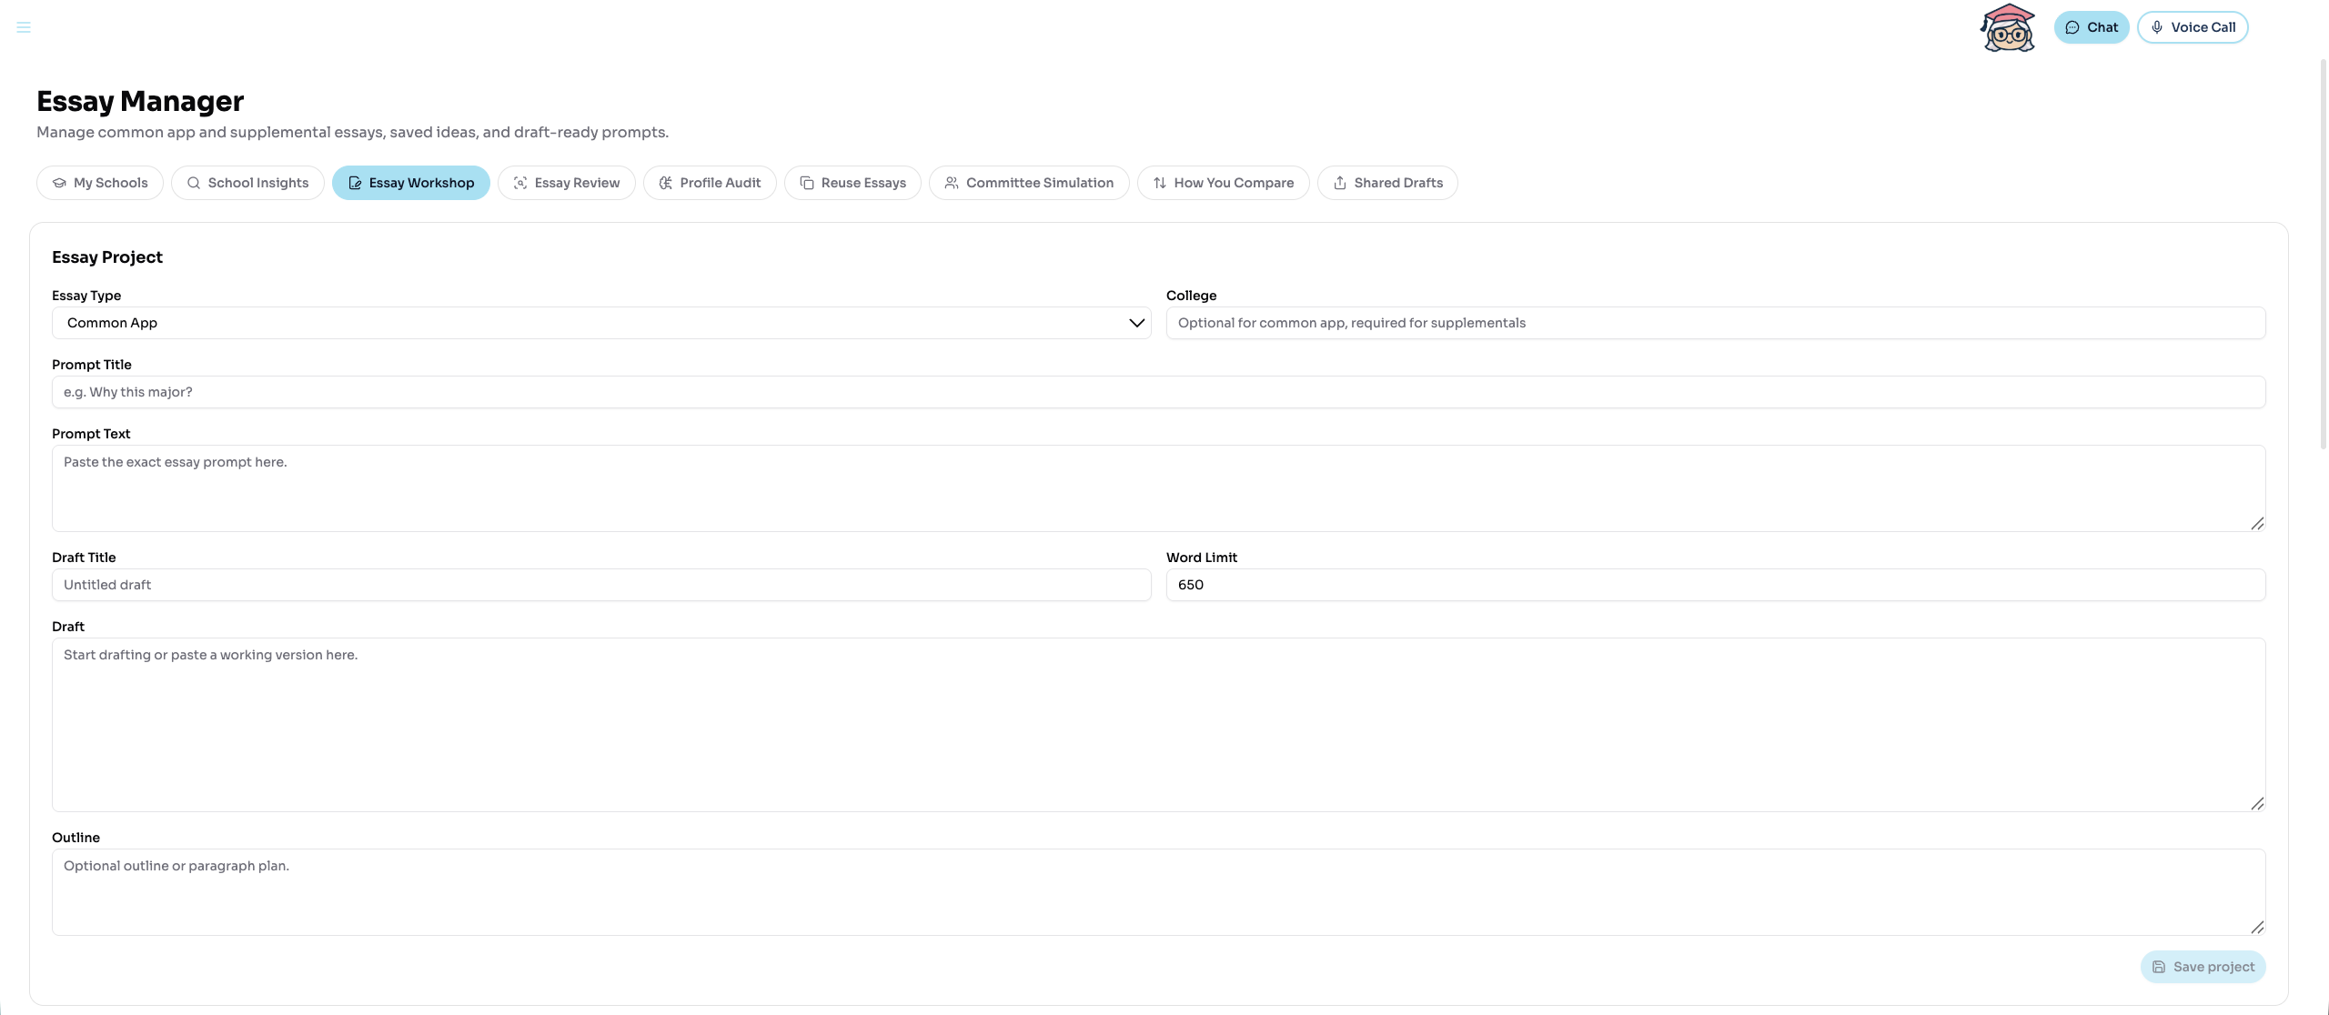The height and width of the screenshot is (1015, 2329).
Task: Go to the Essay Review tab
Action: click(x=566, y=183)
